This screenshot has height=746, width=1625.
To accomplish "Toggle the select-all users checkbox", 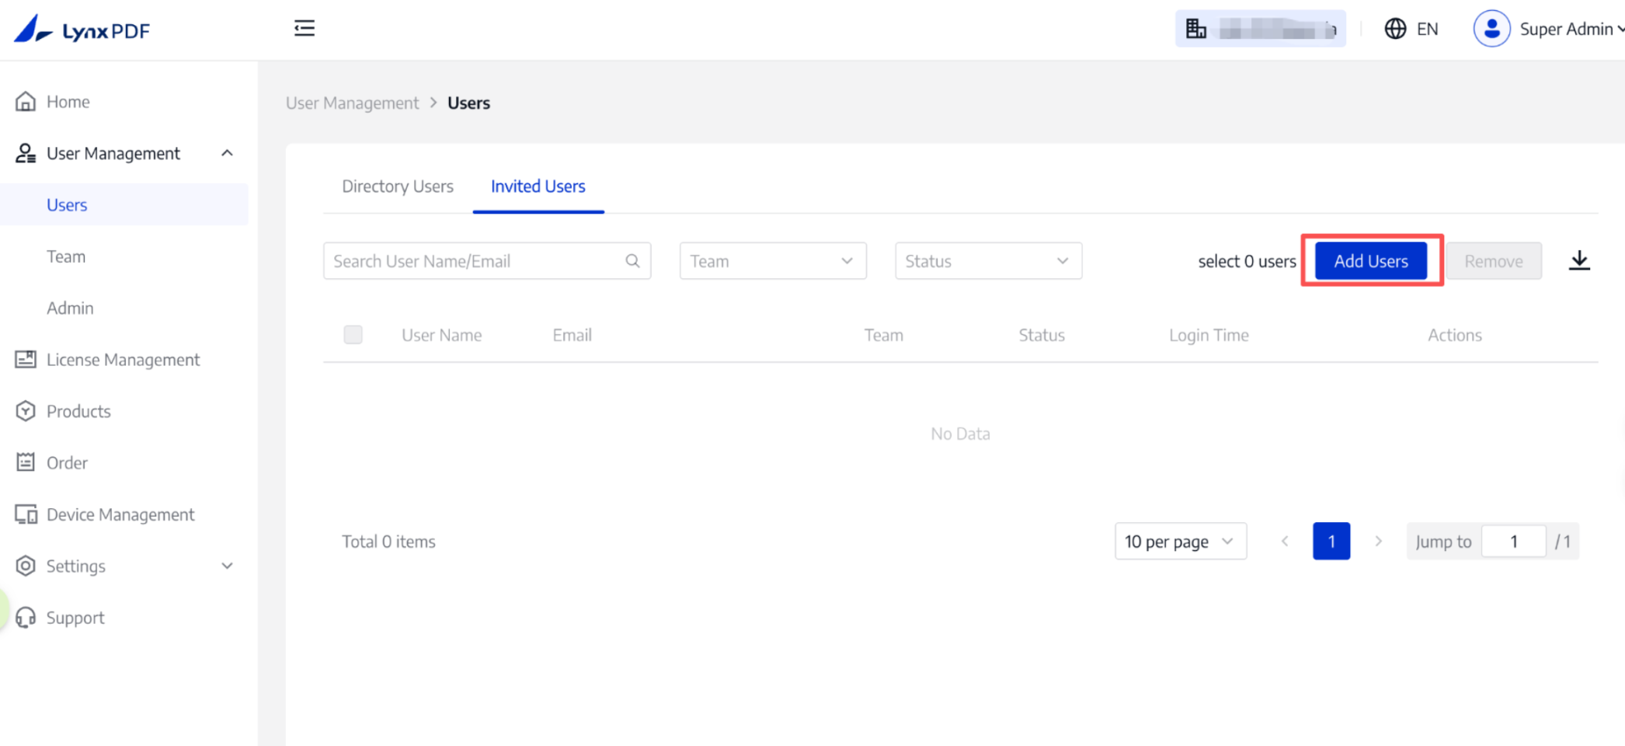I will tap(353, 335).
